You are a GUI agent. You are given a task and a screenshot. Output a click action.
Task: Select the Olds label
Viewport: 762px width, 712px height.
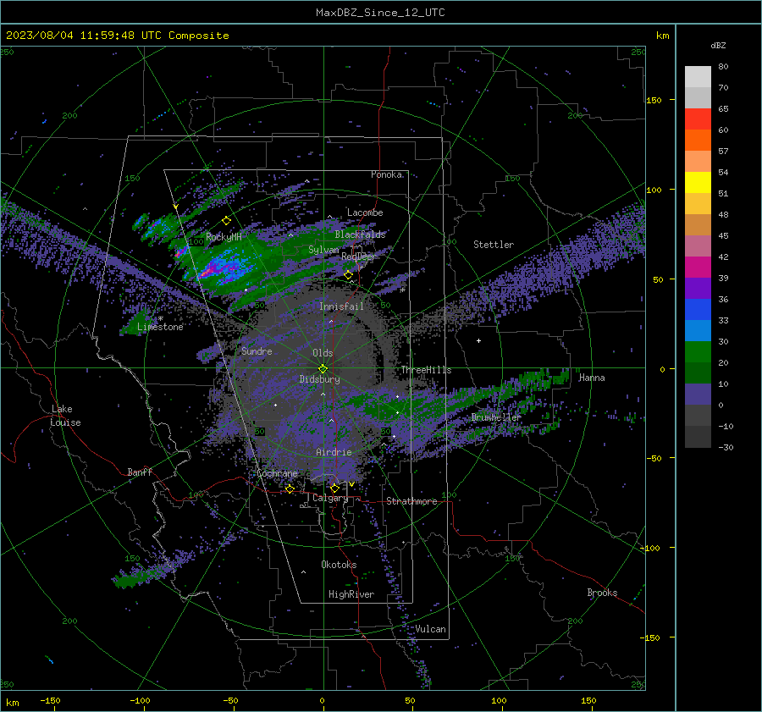pyautogui.click(x=323, y=353)
